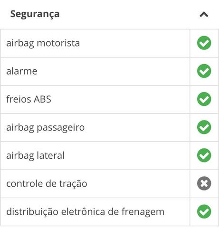
Task: Click the Segurança section heading
Action: (x=35, y=14)
